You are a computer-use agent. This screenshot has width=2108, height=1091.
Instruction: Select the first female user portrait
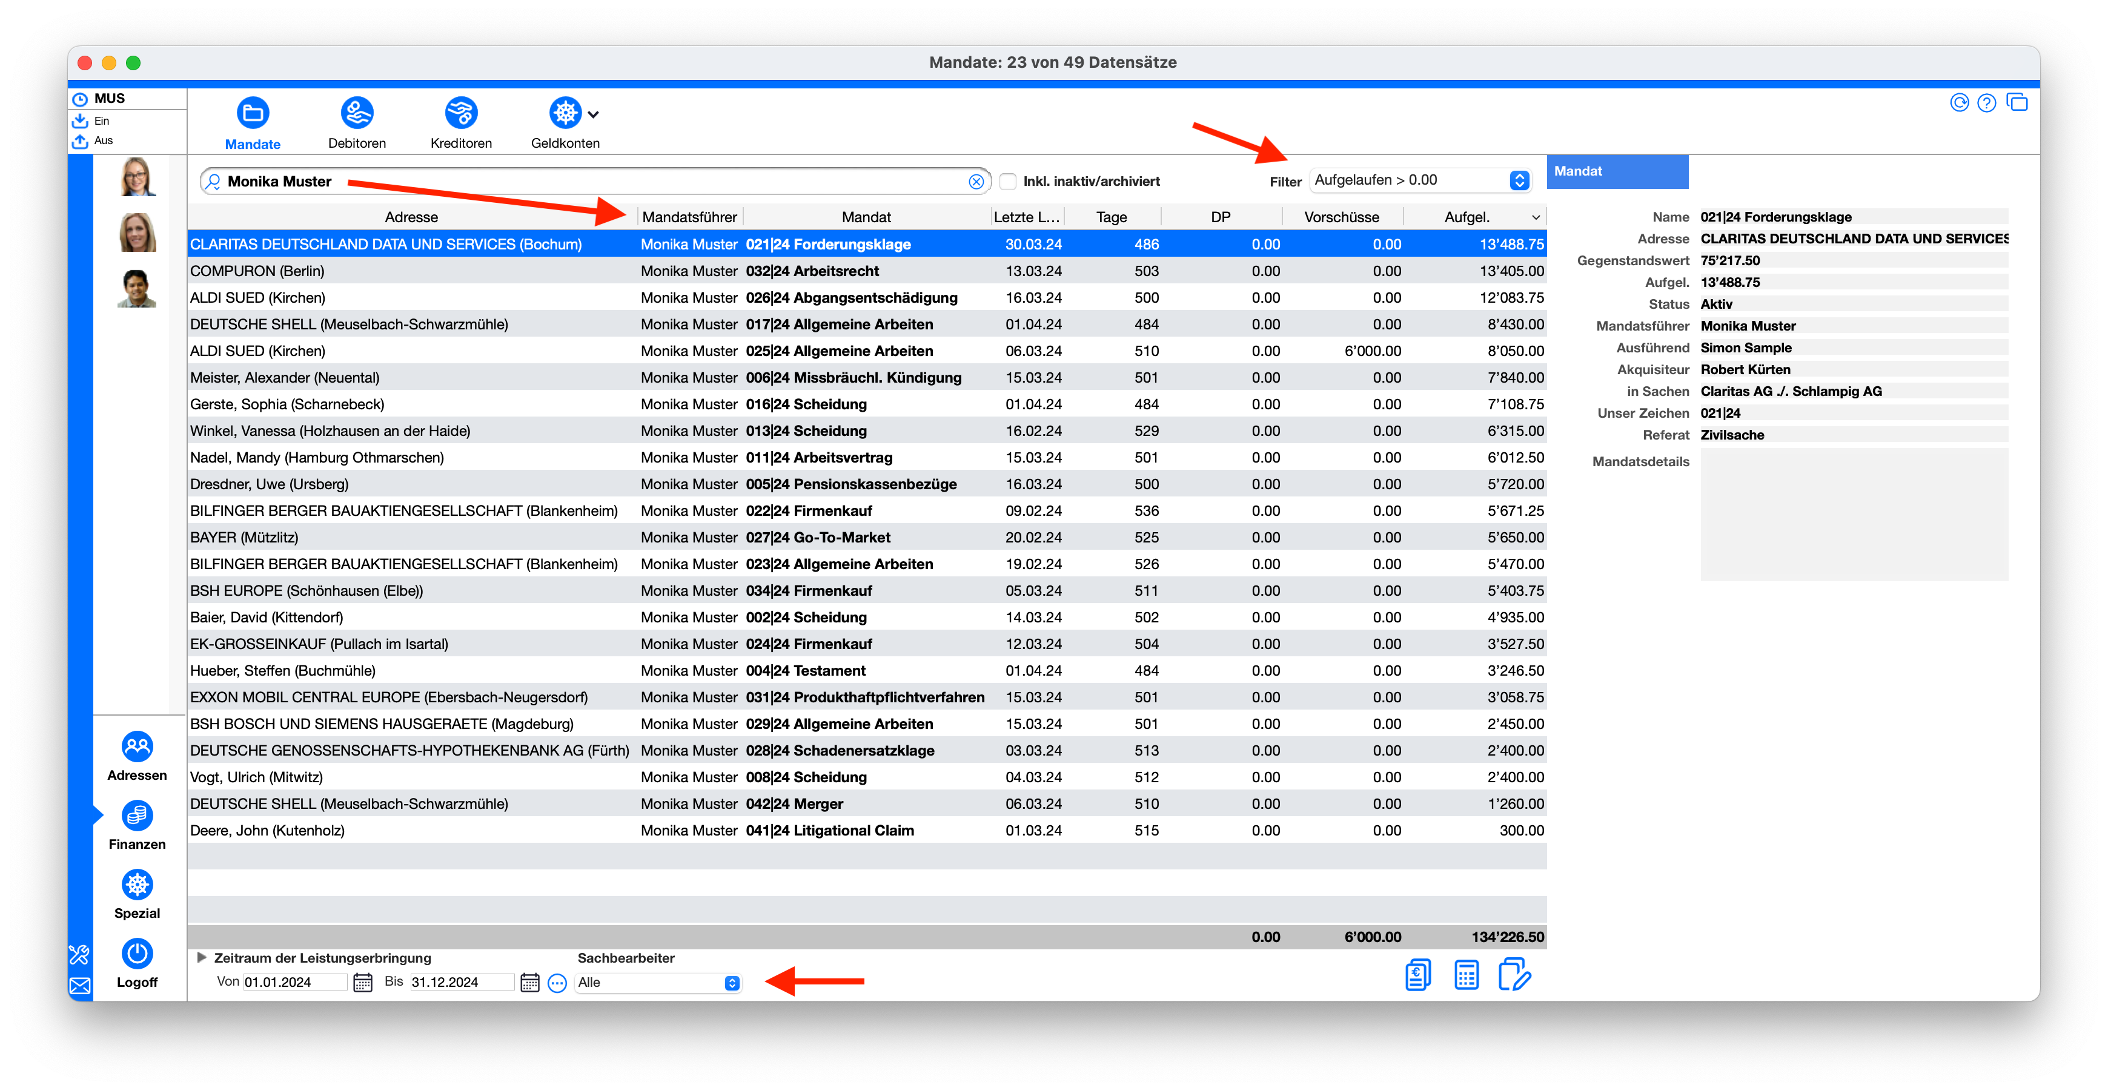point(137,177)
